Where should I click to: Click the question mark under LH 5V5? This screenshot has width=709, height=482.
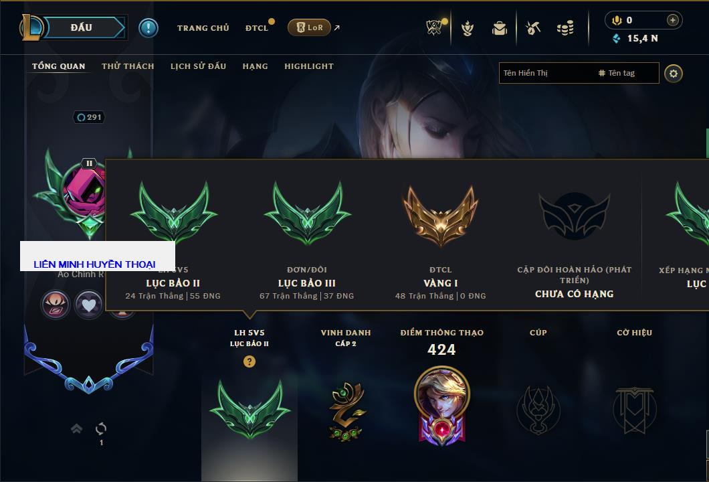point(249,361)
